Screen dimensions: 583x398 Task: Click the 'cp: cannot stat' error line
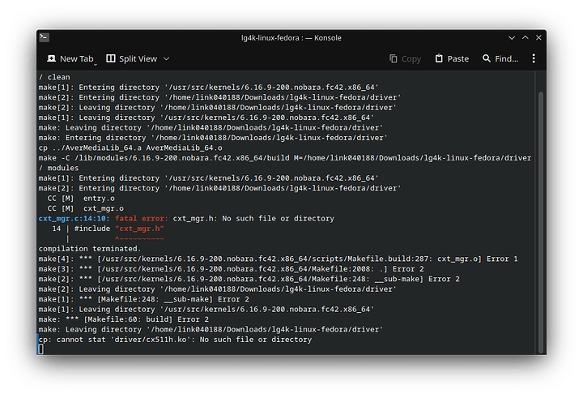point(175,340)
